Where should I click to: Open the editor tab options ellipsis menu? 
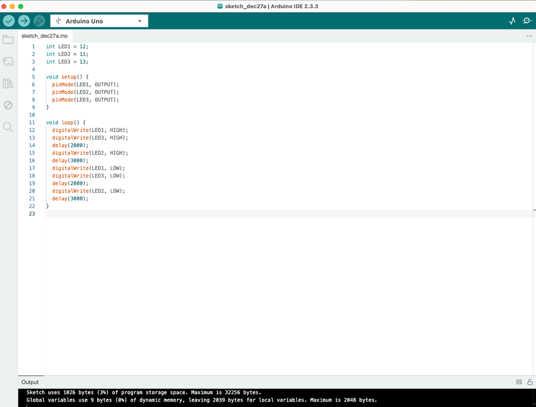tap(529, 36)
